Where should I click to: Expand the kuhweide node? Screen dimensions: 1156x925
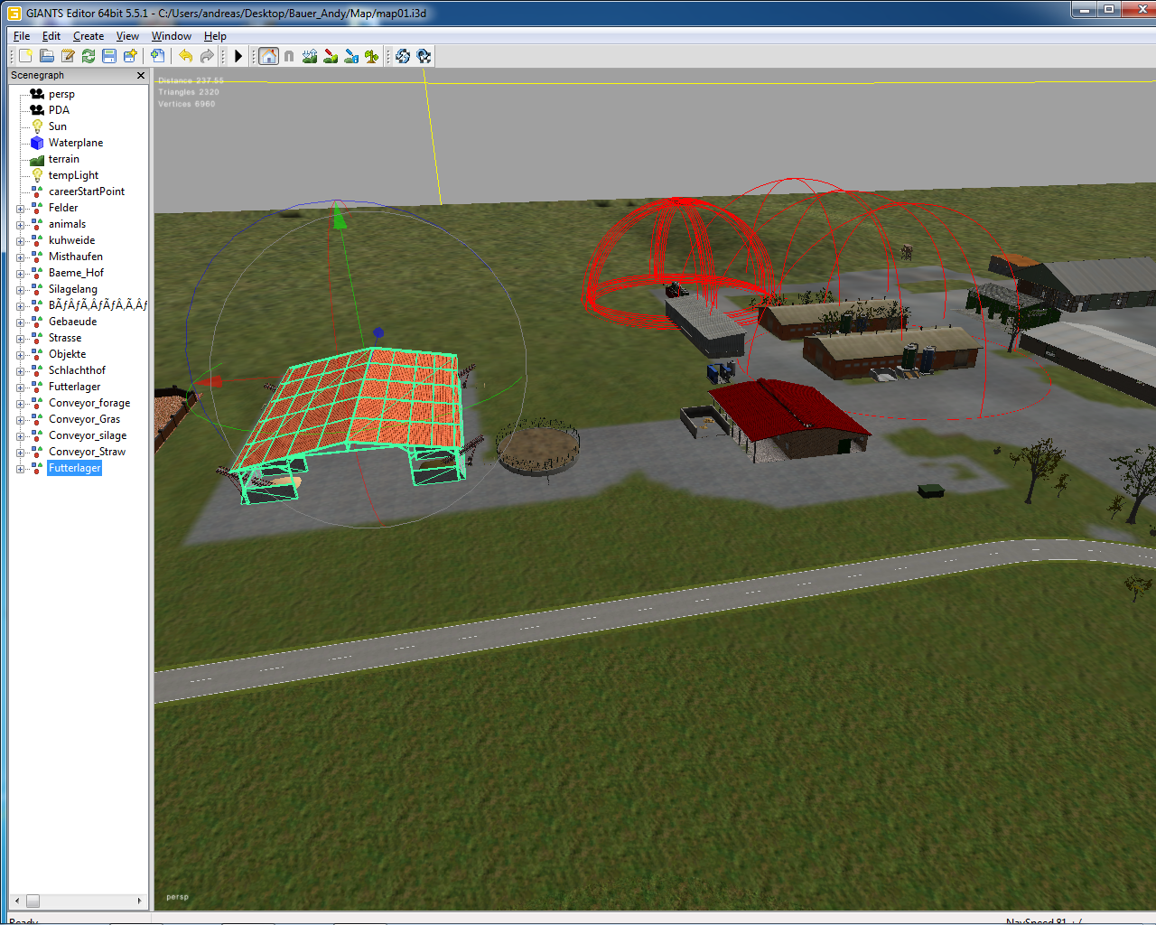click(20, 241)
